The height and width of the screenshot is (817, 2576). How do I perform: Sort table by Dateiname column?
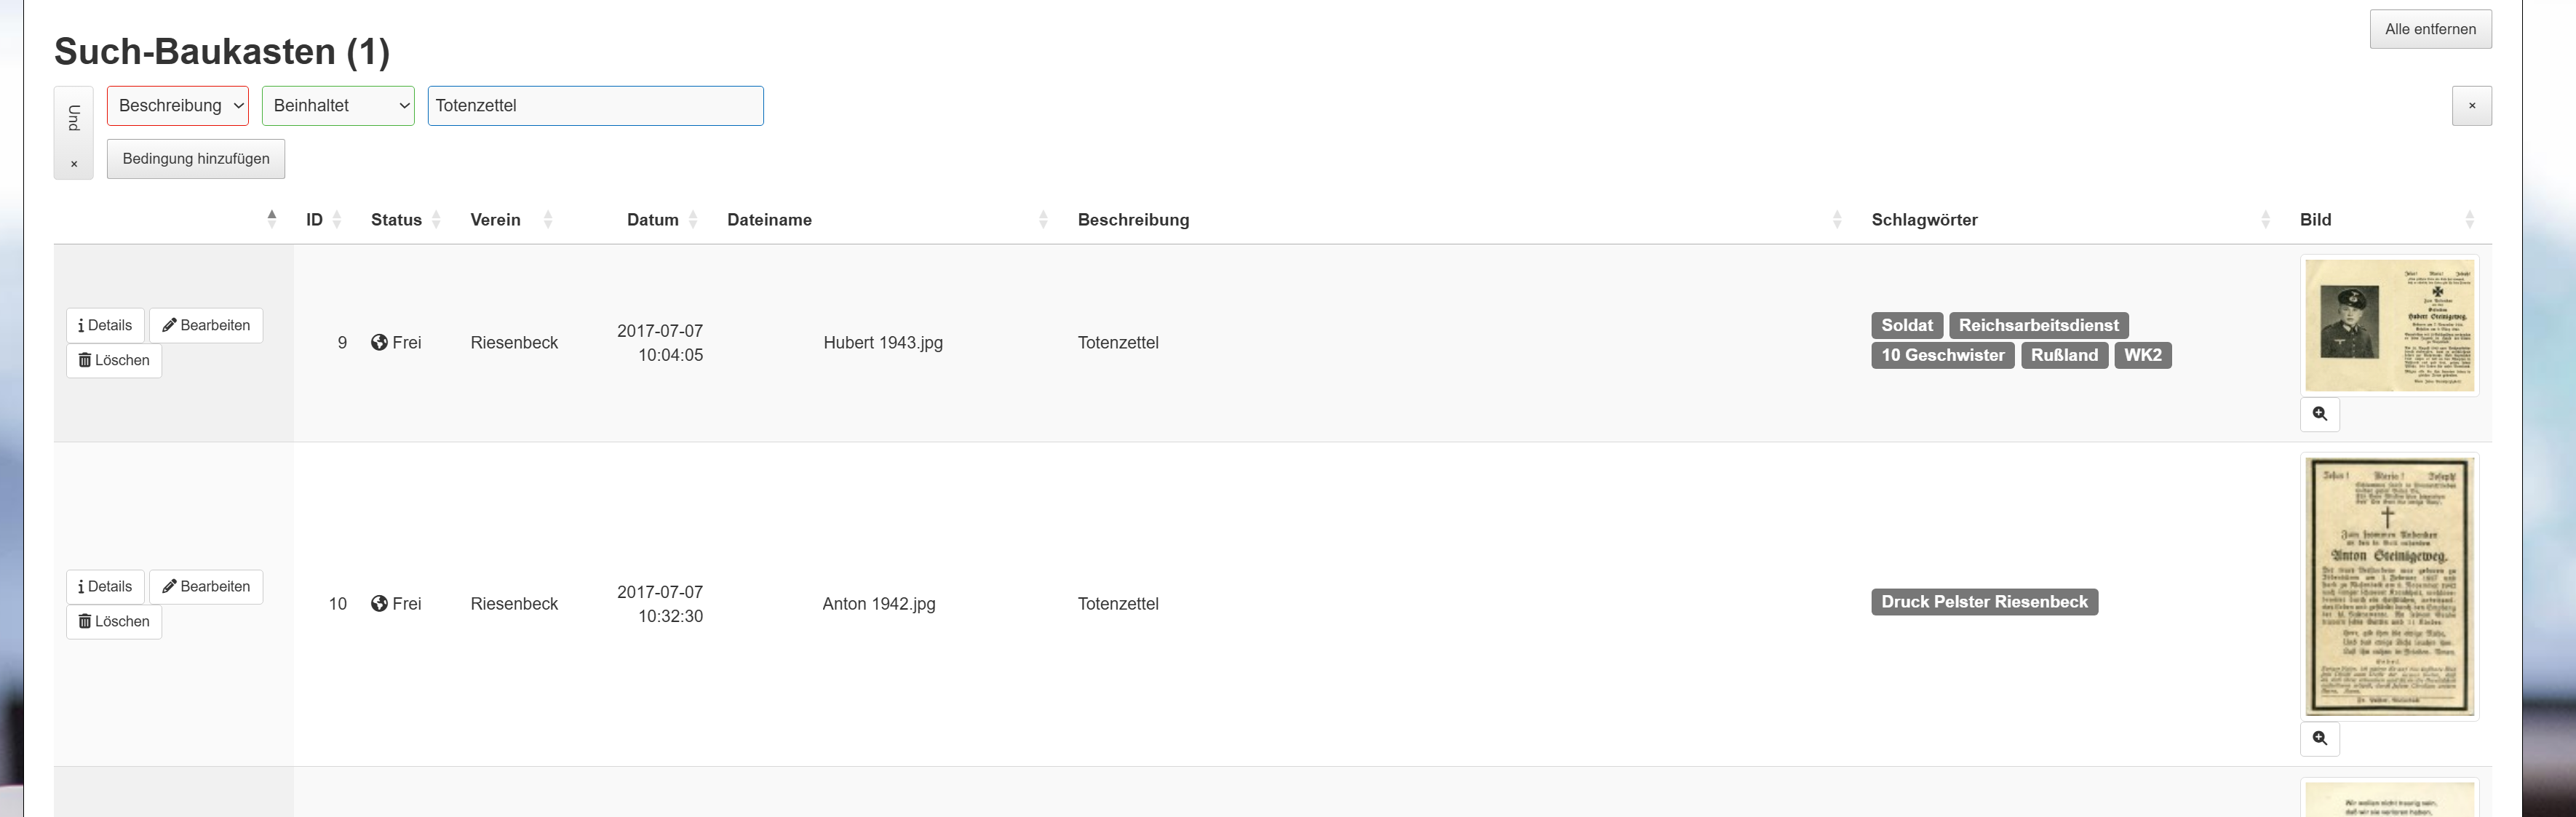point(769,220)
